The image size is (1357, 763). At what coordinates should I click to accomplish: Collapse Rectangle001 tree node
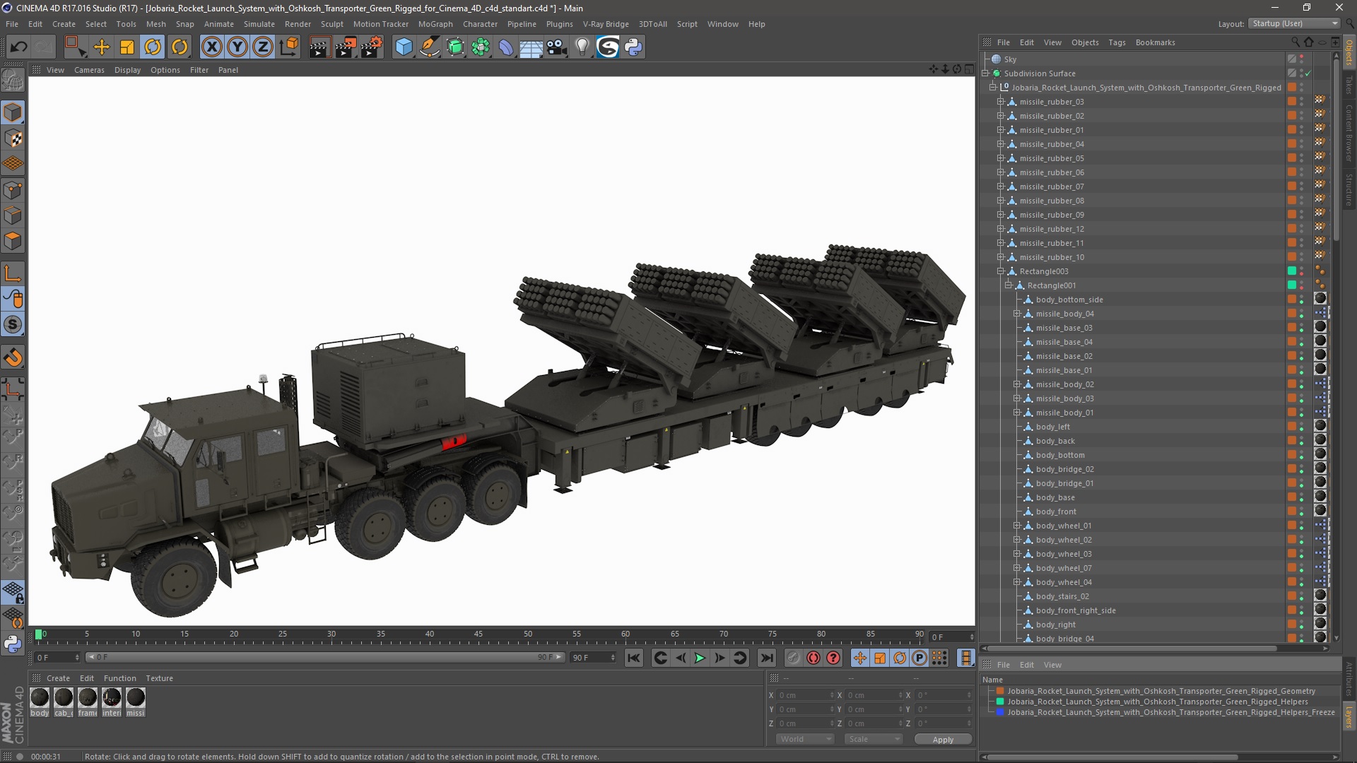[x=1009, y=285]
